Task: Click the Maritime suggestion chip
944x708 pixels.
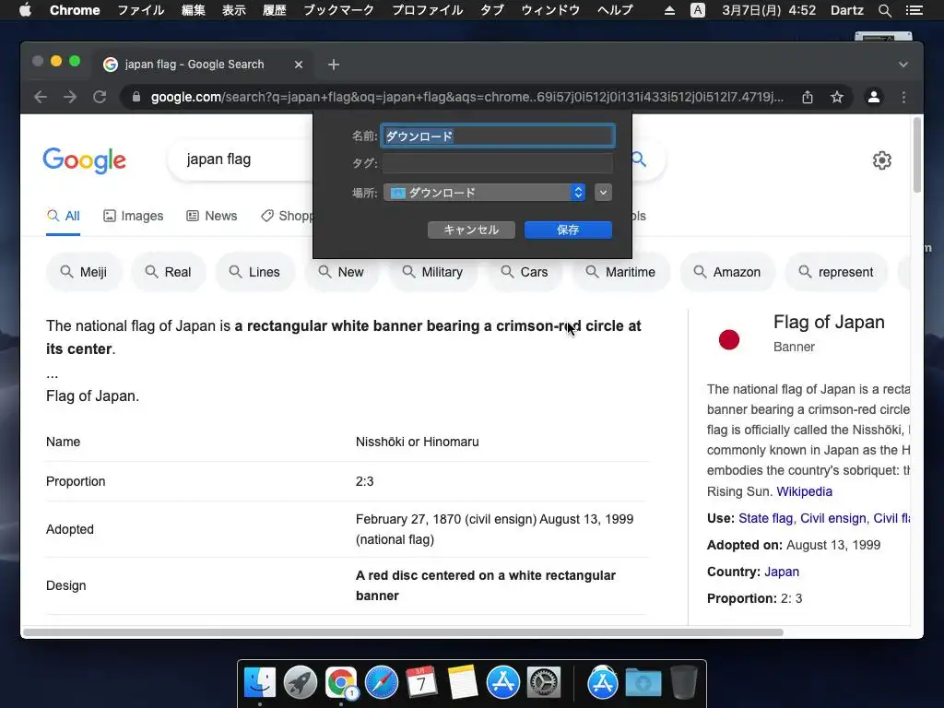Action: point(621,272)
